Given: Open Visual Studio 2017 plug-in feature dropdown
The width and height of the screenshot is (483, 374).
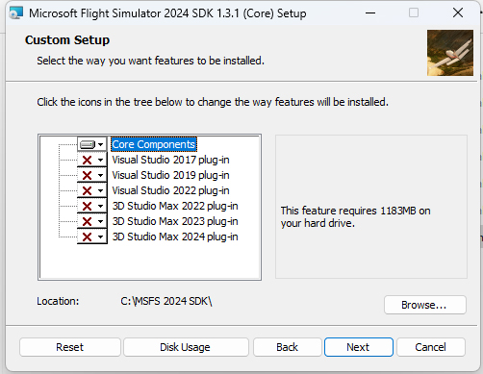Looking at the screenshot, I should [91, 160].
